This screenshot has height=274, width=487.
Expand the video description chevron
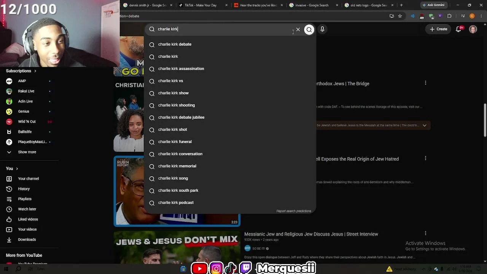tap(425, 125)
